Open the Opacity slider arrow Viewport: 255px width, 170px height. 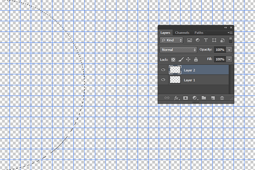pos(229,50)
